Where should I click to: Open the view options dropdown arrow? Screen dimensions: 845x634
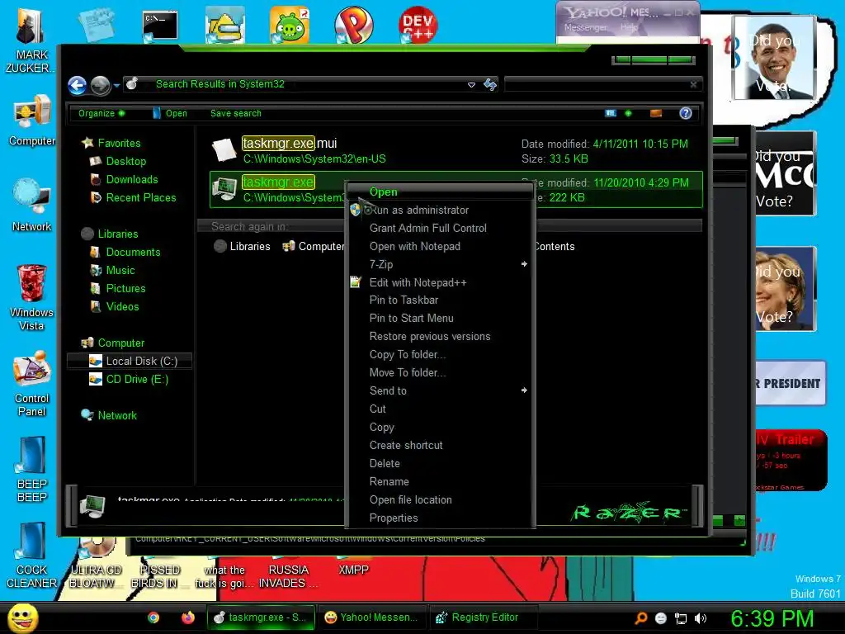[628, 113]
